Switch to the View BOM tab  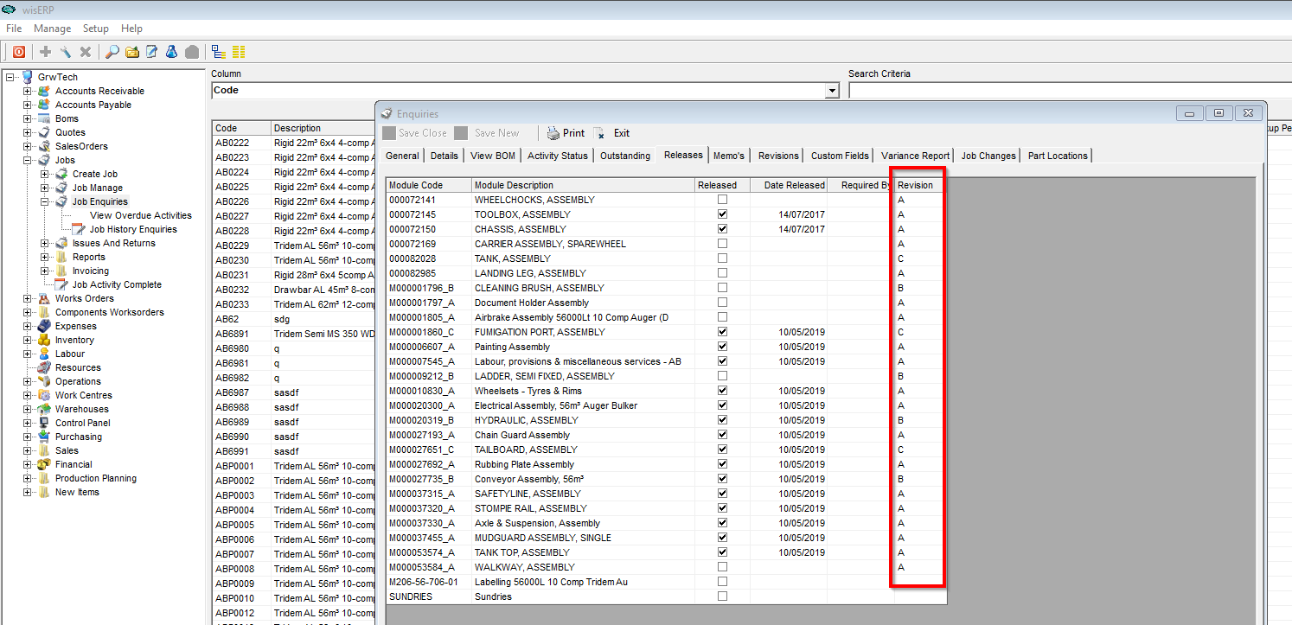click(493, 156)
